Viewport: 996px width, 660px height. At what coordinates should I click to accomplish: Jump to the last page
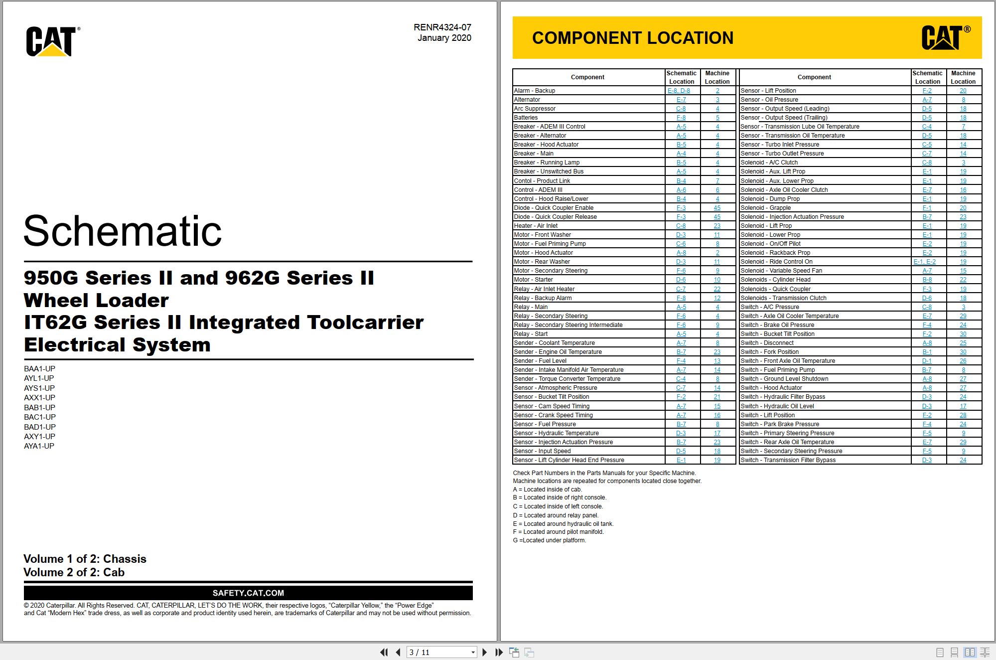pos(499,652)
